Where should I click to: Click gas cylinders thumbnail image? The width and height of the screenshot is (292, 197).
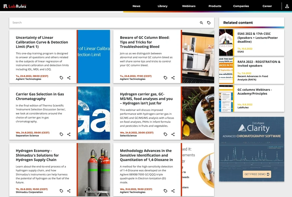click(x=94, y=170)
